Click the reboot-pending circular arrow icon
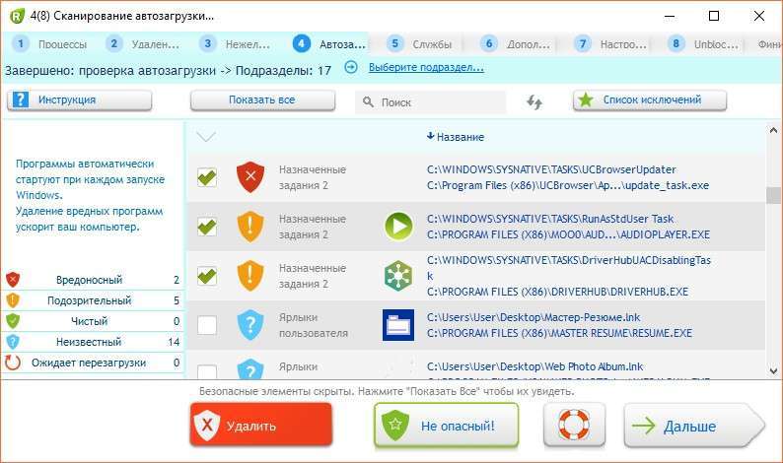The image size is (783, 463). (x=13, y=363)
